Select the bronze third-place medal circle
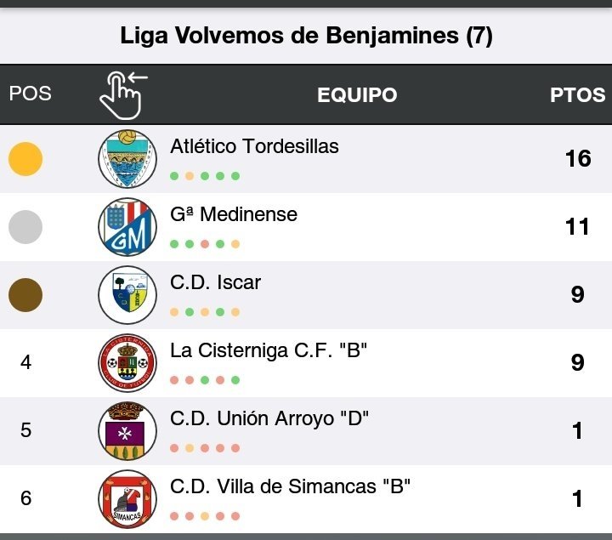The height and width of the screenshot is (540, 612). tap(25, 295)
